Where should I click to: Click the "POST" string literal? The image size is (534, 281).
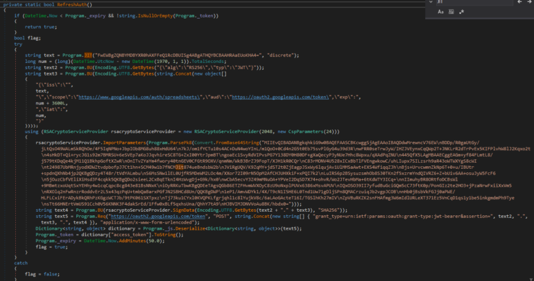[x=221, y=216]
